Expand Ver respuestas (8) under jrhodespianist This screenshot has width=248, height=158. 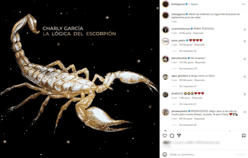pyautogui.click(x=188, y=125)
